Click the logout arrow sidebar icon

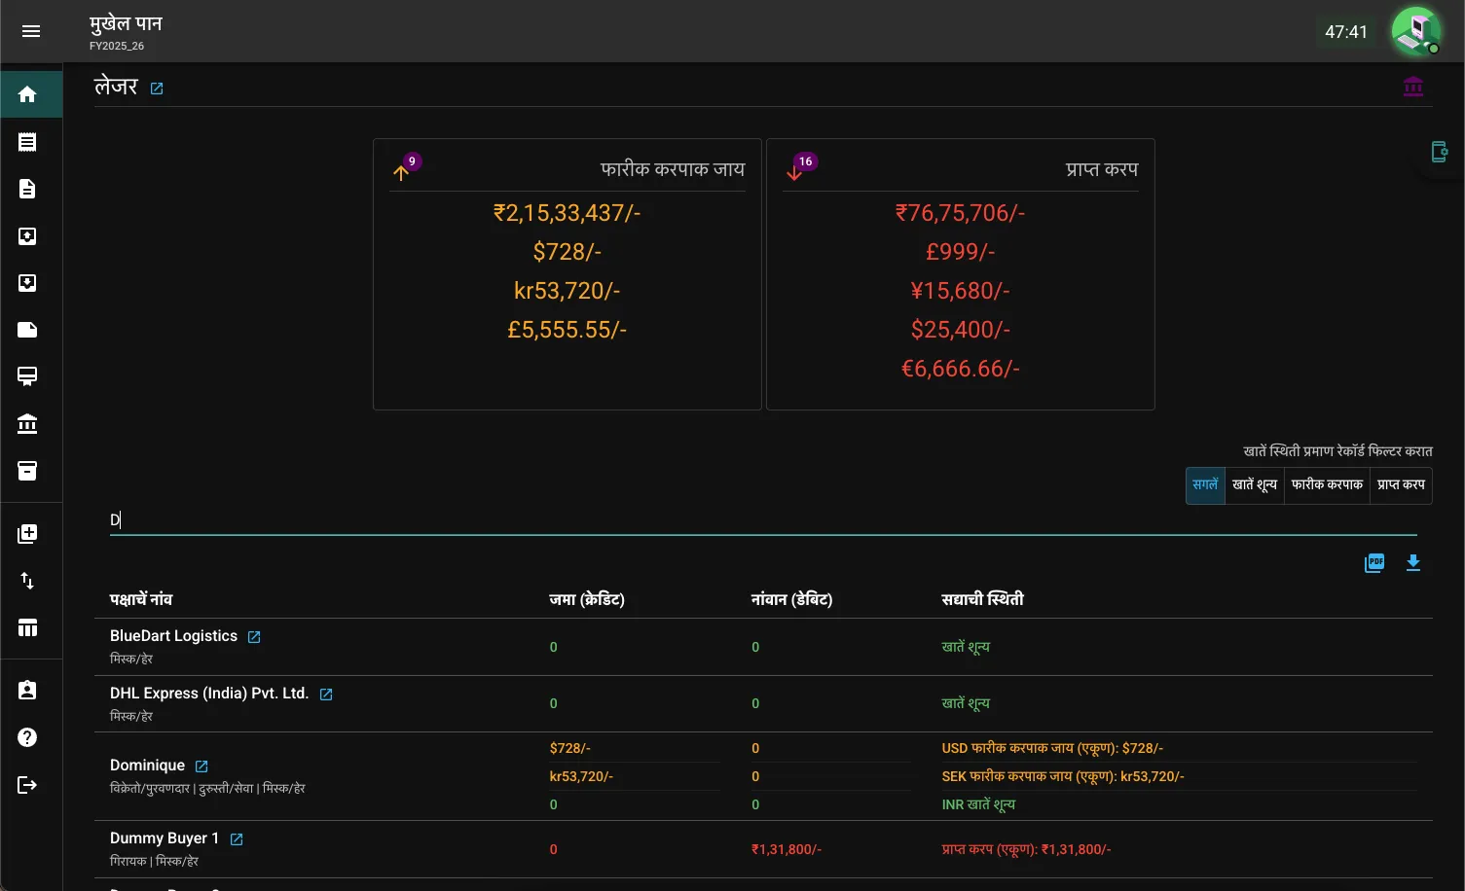tap(27, 785)
